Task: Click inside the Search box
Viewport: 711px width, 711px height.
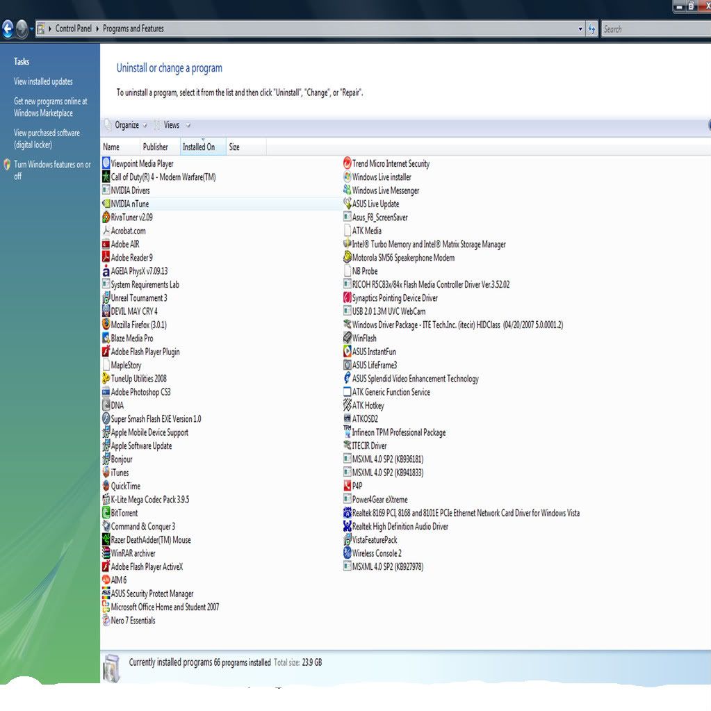Action: point(655,29)
